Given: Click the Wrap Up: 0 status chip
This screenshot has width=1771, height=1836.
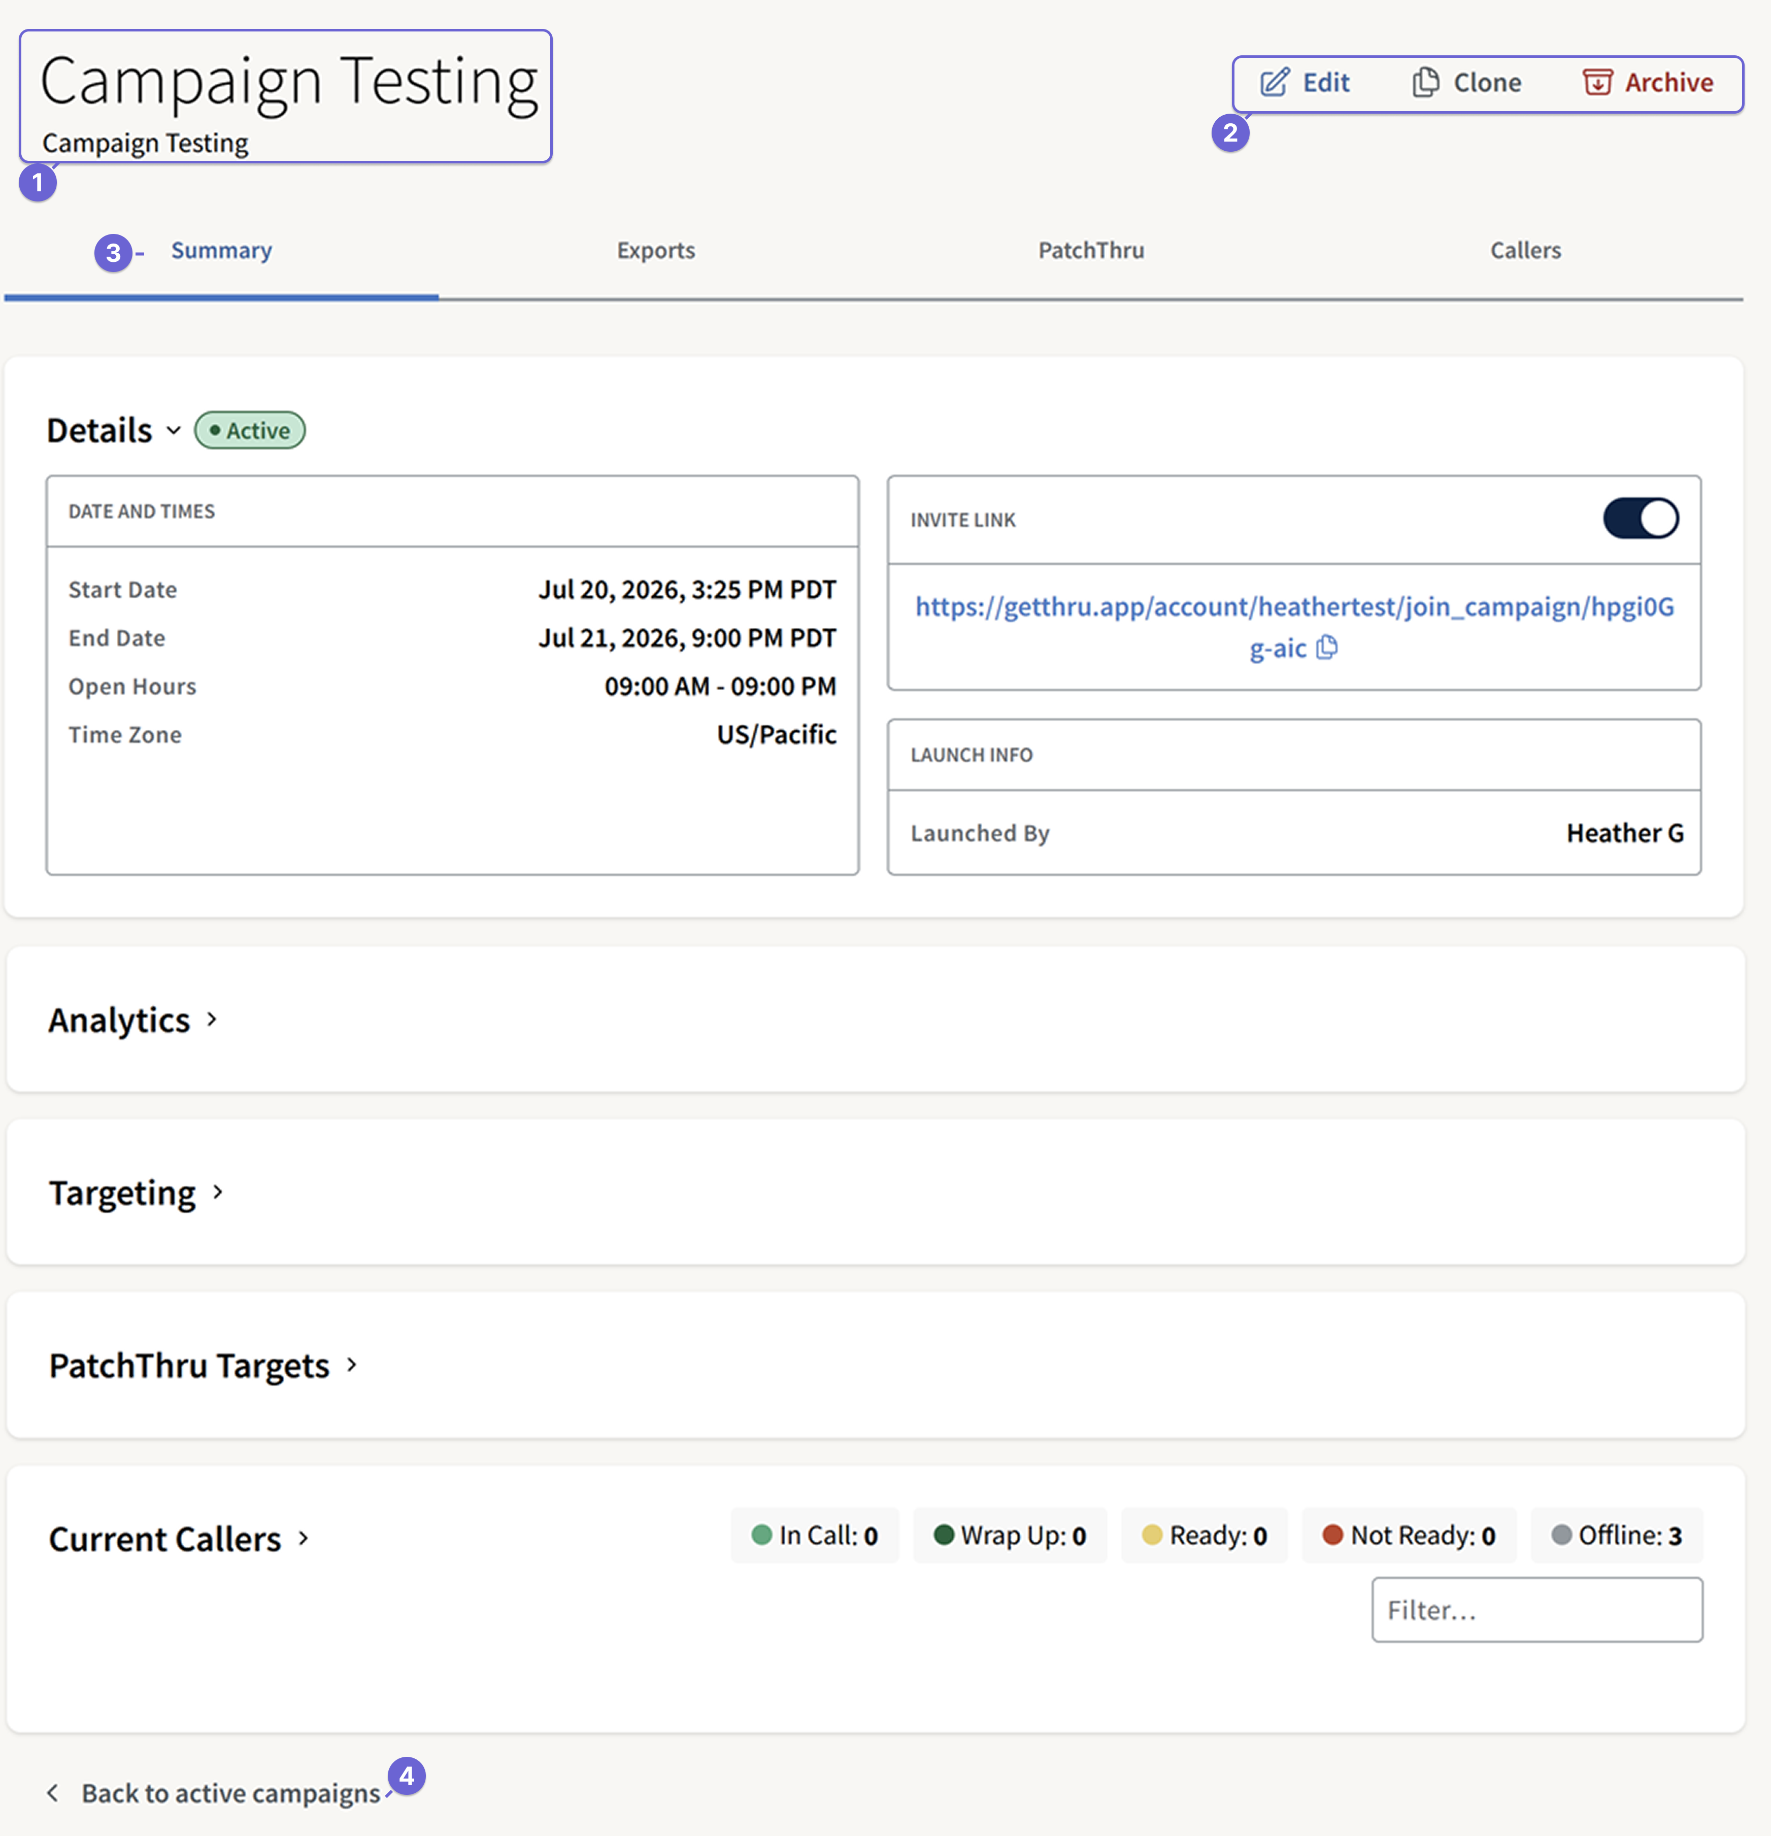Looking at the screenshot, I should click(1010, 1535).
